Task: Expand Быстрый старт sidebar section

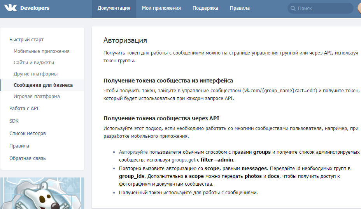Action: pyautogui.click(x=26, y=40)
